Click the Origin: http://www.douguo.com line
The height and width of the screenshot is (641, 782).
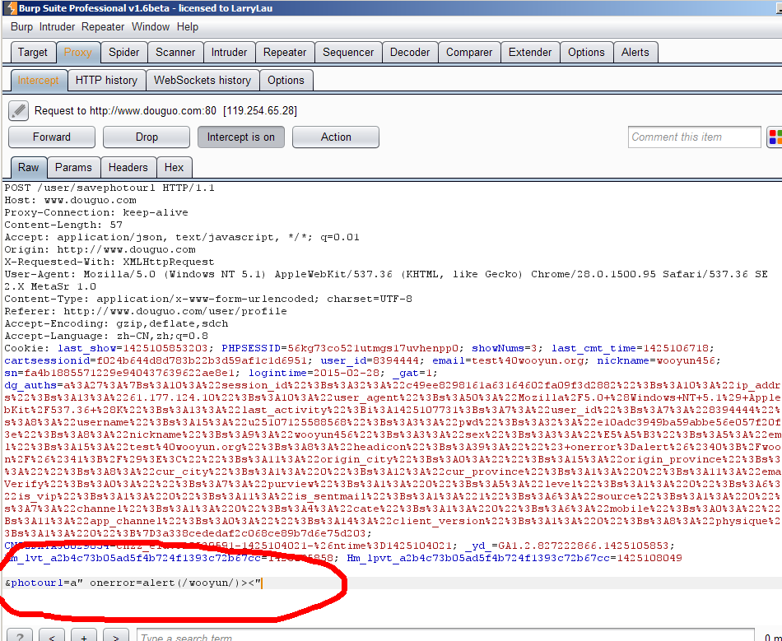(100, 249)
